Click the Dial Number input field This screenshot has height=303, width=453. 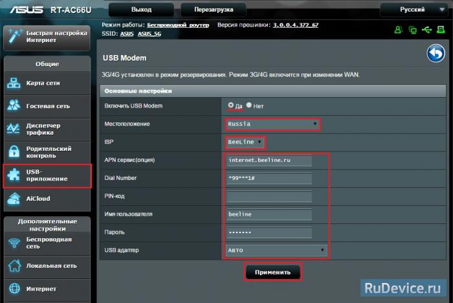click(x=269, y=178)
